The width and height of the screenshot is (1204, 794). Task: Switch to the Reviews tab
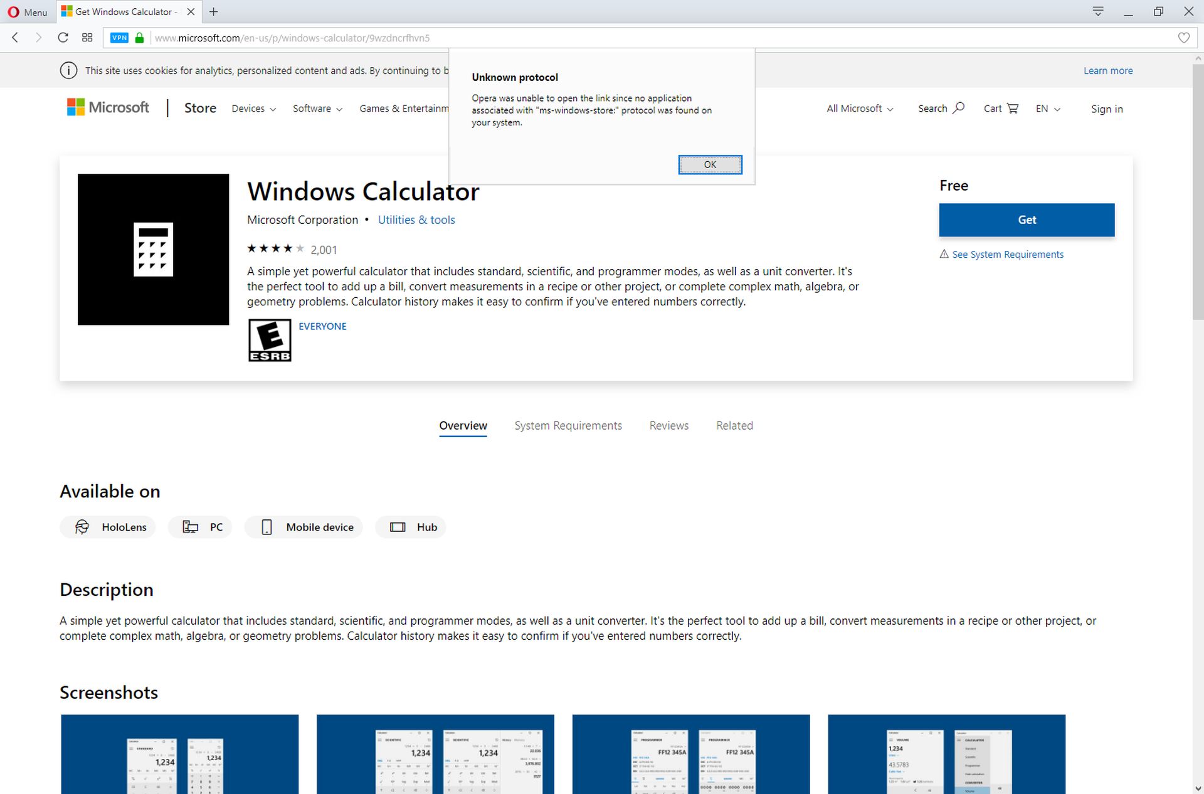coord(669,426)
